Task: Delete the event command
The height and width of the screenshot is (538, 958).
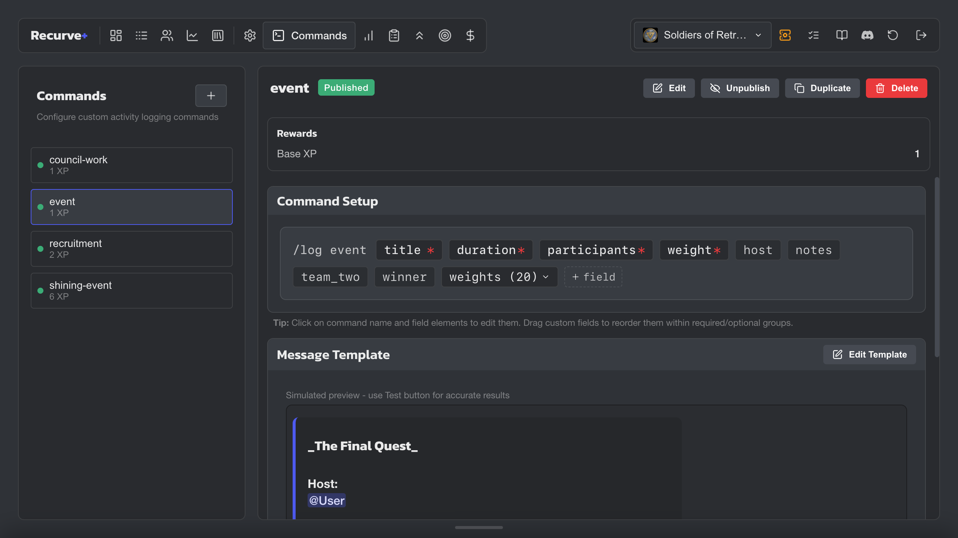Action: 896,88
